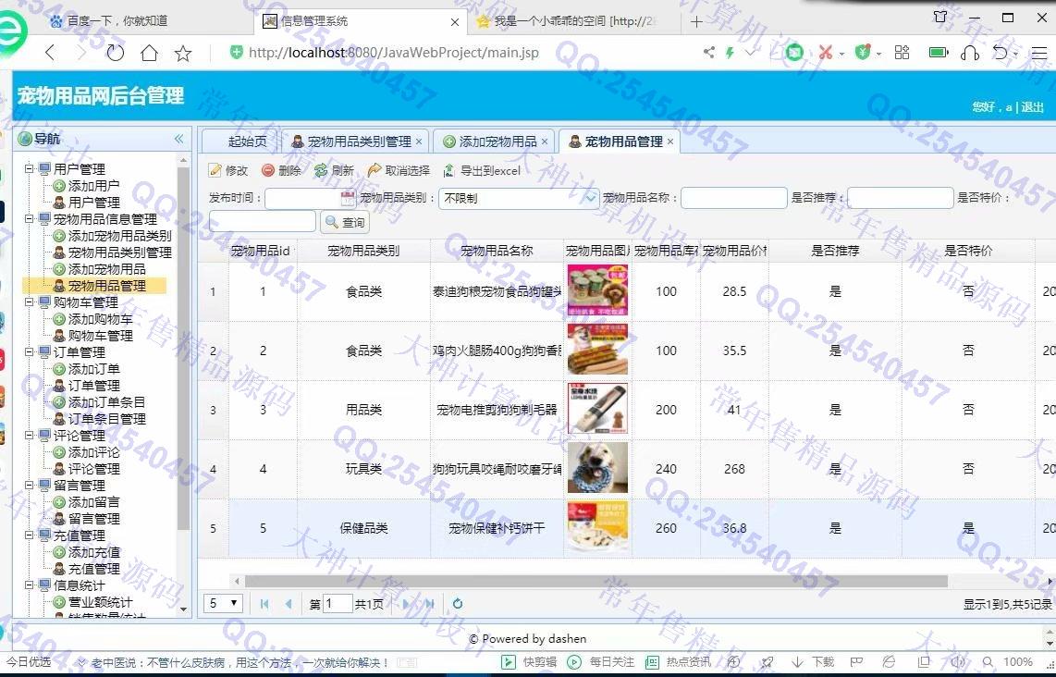Screen dimensions: 1056x677
Task: Click the 删除 delete toolbar button
Action: pos(281,170)
